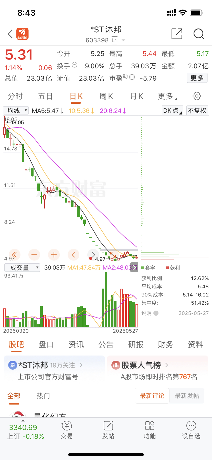Open the 上证 index ticker
Screen dimensions: 212x460
pos(25,432)
